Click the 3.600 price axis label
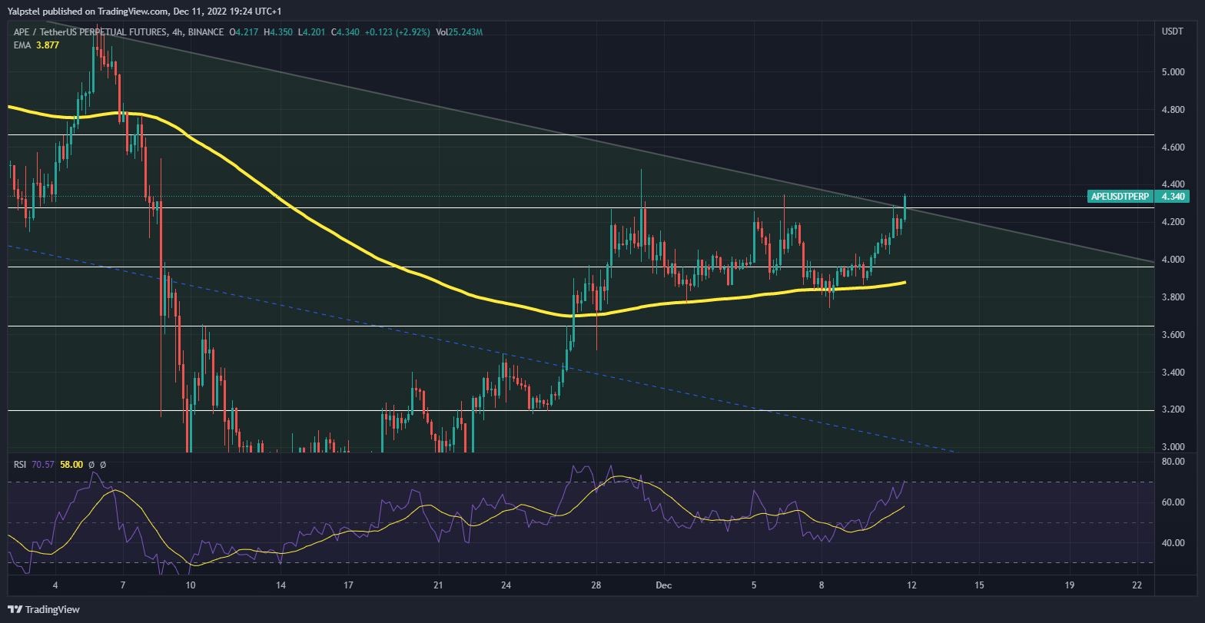The width and height of the screenshot is (1205, 623). (x=1173, y=335)
